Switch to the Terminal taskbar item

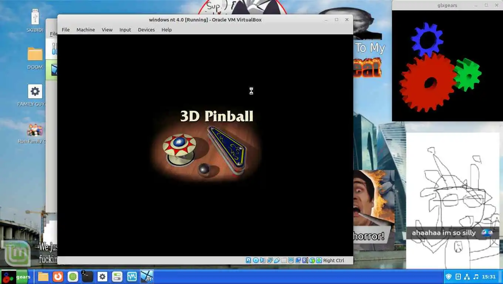click(x=88, y=277)
